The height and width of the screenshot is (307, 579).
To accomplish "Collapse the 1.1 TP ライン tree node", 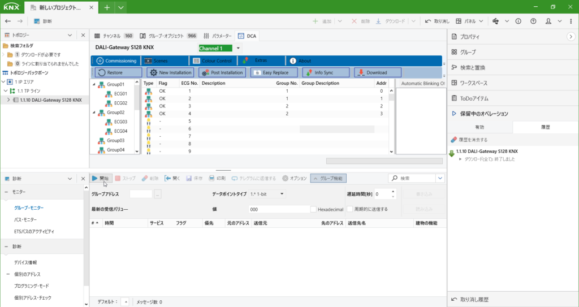I will tap(6, 91).
